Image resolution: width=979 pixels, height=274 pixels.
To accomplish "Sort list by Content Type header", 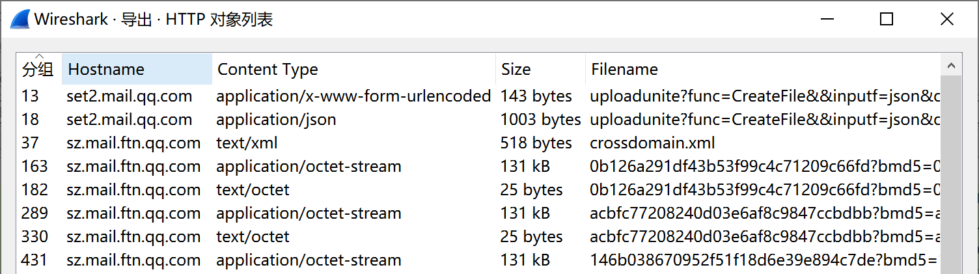I will [353, 69].
